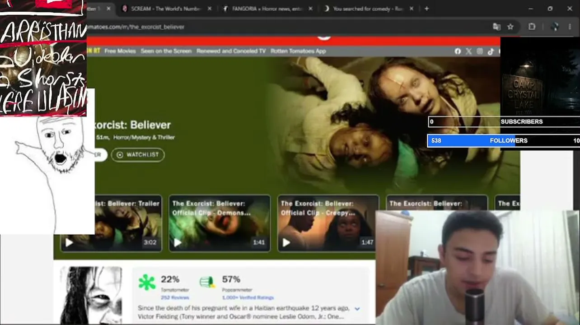Viewport: 580px width, 325px height.
Task: Click the movie poster thumbnail
Action: coord(91,295)
